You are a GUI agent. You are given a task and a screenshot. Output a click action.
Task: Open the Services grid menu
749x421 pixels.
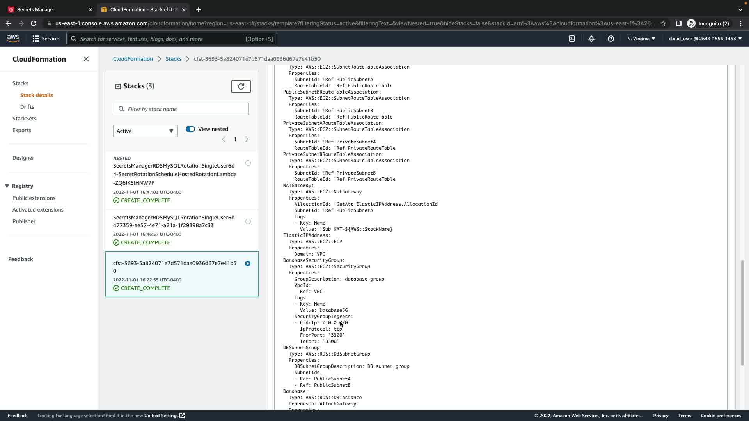pos(46,39)
